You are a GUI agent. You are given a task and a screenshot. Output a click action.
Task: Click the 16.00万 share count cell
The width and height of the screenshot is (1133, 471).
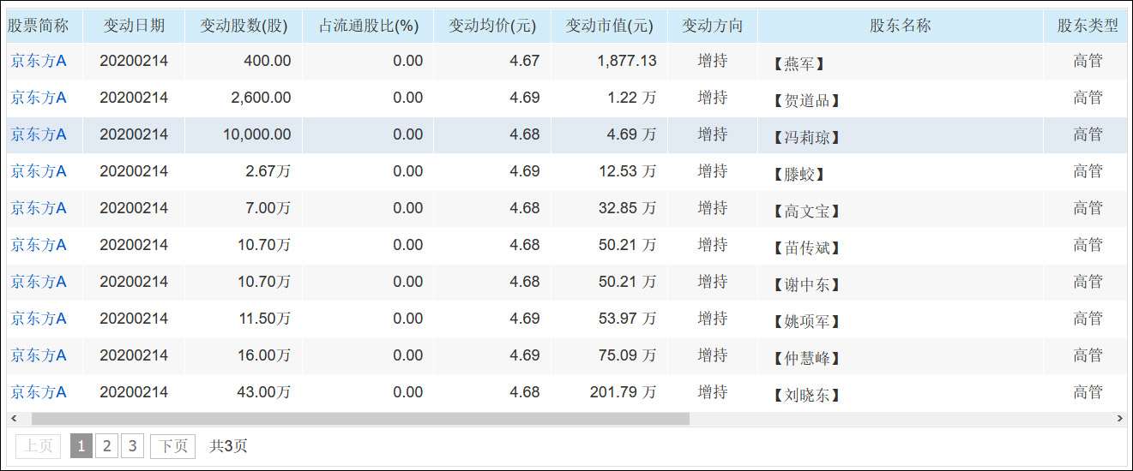click(x=244, y=355)
